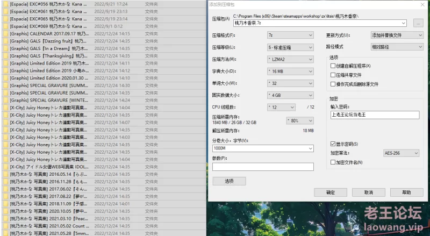
Task: Select folder icon of 写真集 2021.05.02 Count row
Action: [5, 226]
